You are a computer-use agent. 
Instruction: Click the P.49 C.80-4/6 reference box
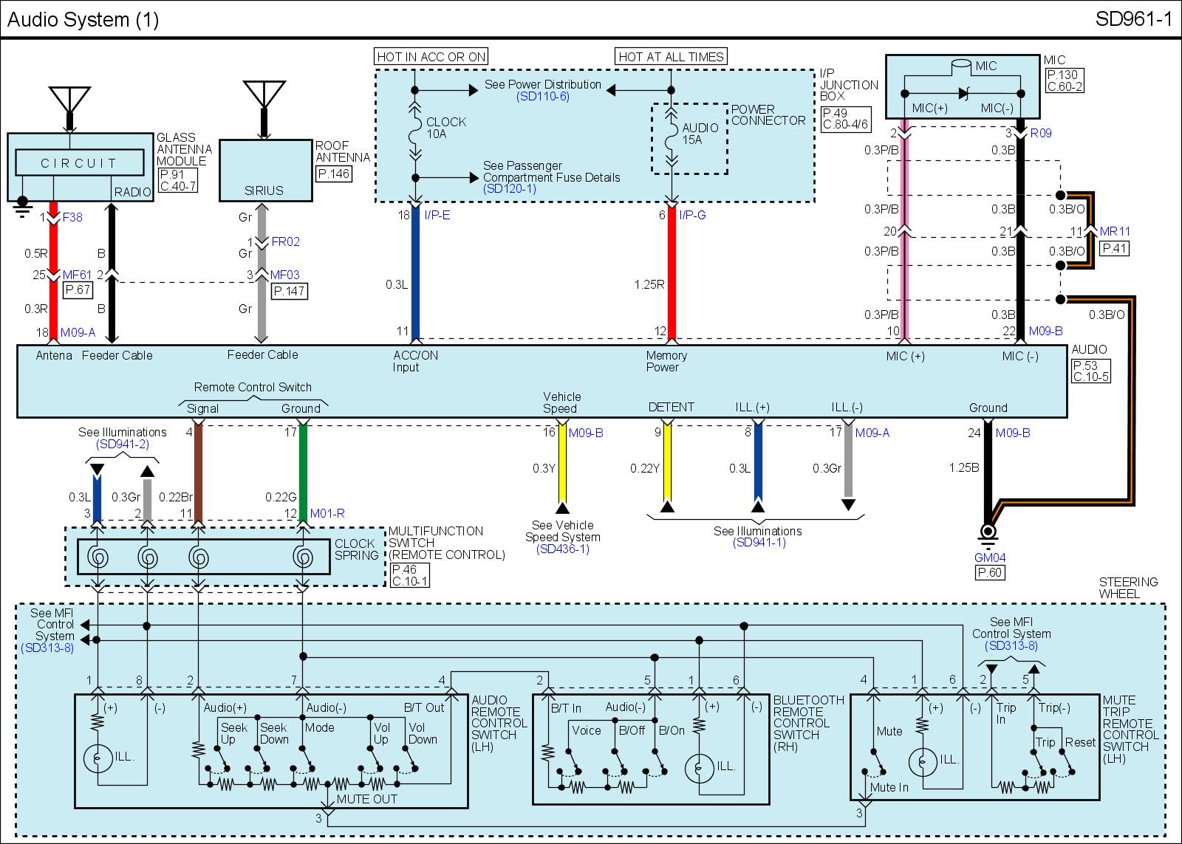point(846,119)
